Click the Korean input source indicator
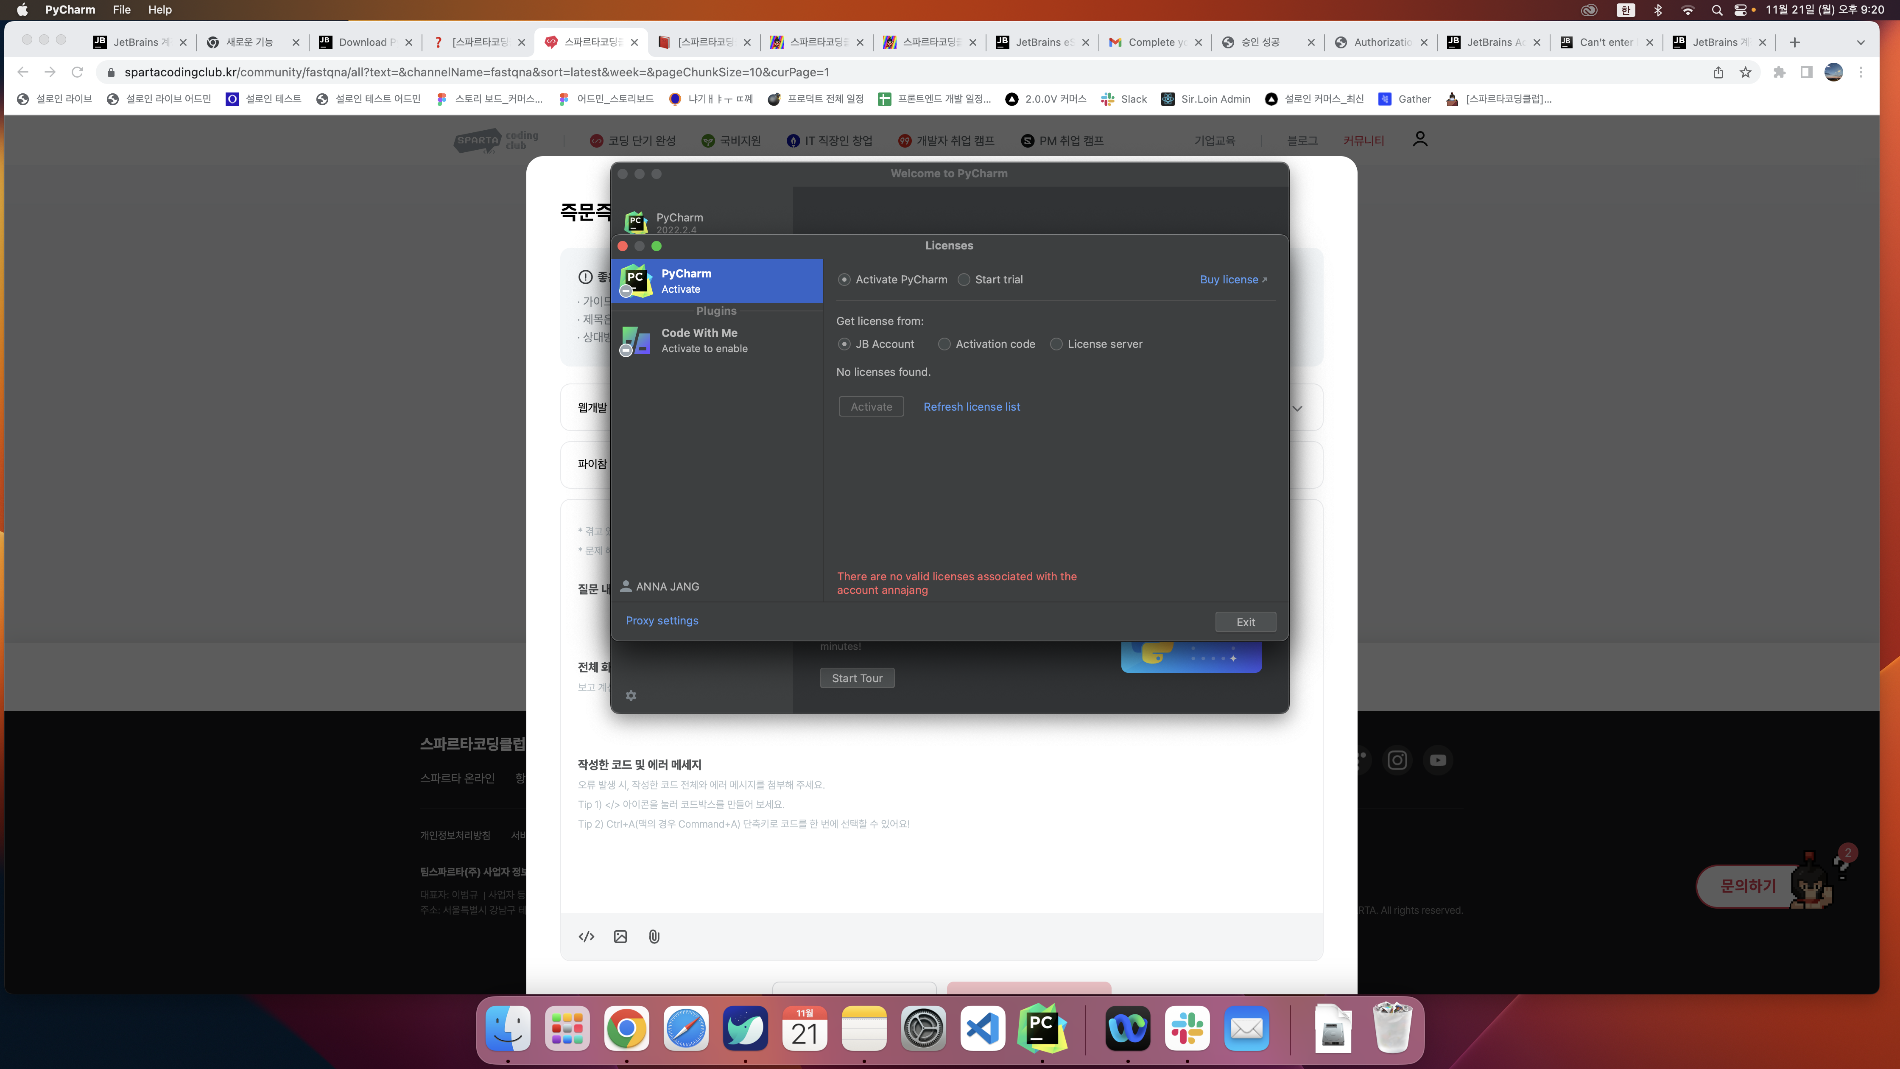This screenshot has height=1069, width=1900. click(x=1626, y=10)
